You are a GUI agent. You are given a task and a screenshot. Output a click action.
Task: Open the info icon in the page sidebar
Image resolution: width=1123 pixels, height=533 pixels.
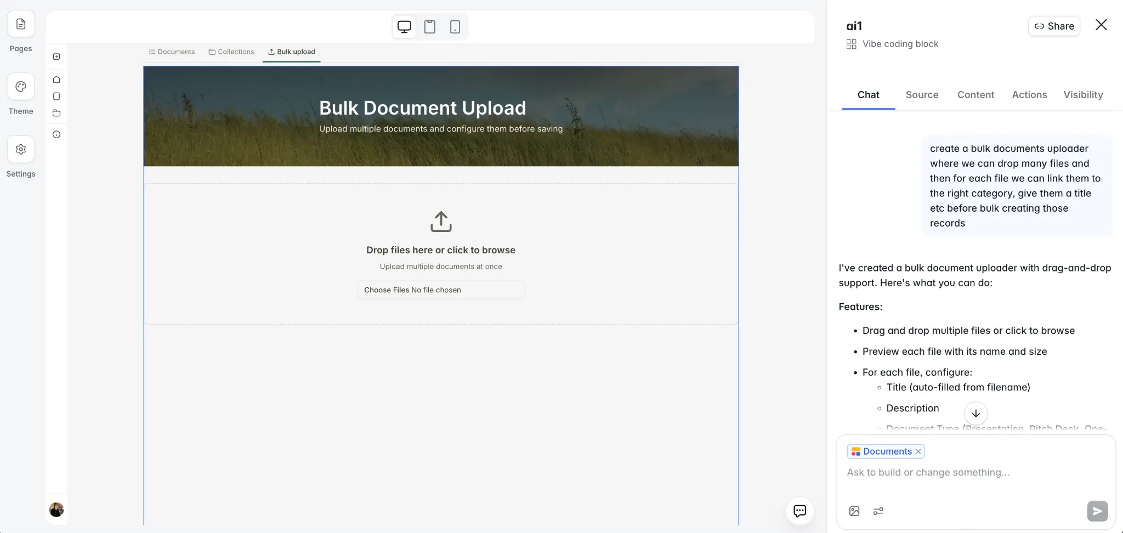point(56,134)
